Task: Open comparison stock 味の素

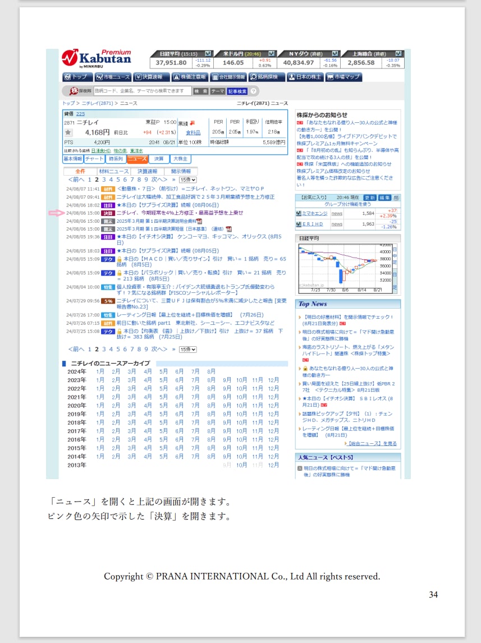Action: pyautogui.click(x=120, y=151)
